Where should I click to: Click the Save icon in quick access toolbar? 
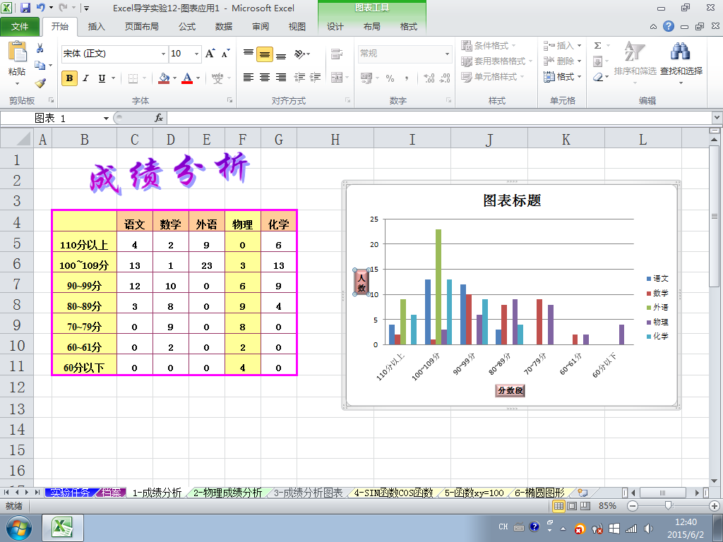tap(25, 8)
